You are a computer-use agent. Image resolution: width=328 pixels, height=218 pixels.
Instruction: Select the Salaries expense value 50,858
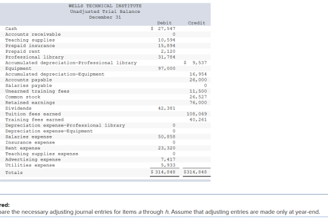pyautogui.click(x=166, y=137)
